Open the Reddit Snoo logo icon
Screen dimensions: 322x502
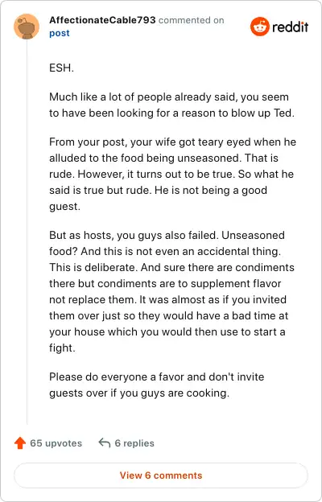pyautogui.click(x=259, y=27)
